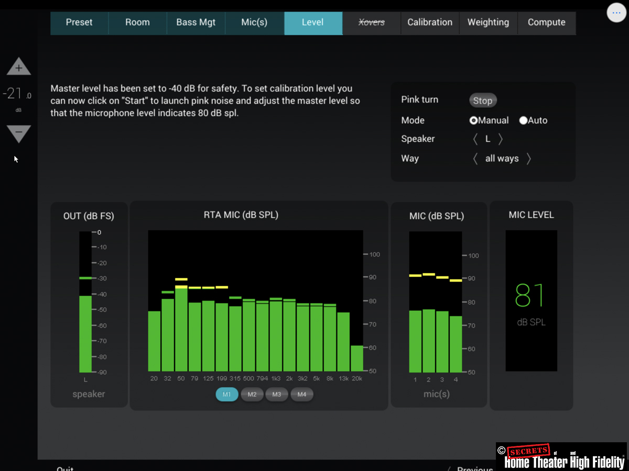Screen dimensions: 629x471
Task: Select previous speaker with left chevron
Action: click(x=475, y=139)
